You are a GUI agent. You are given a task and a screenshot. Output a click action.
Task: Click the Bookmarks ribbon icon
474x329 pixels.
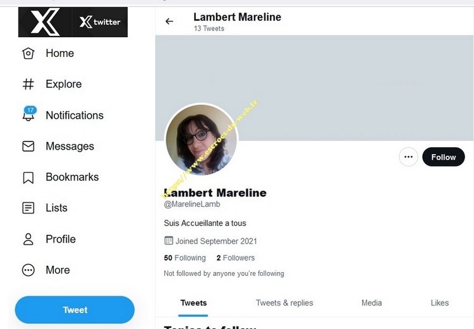28,177
